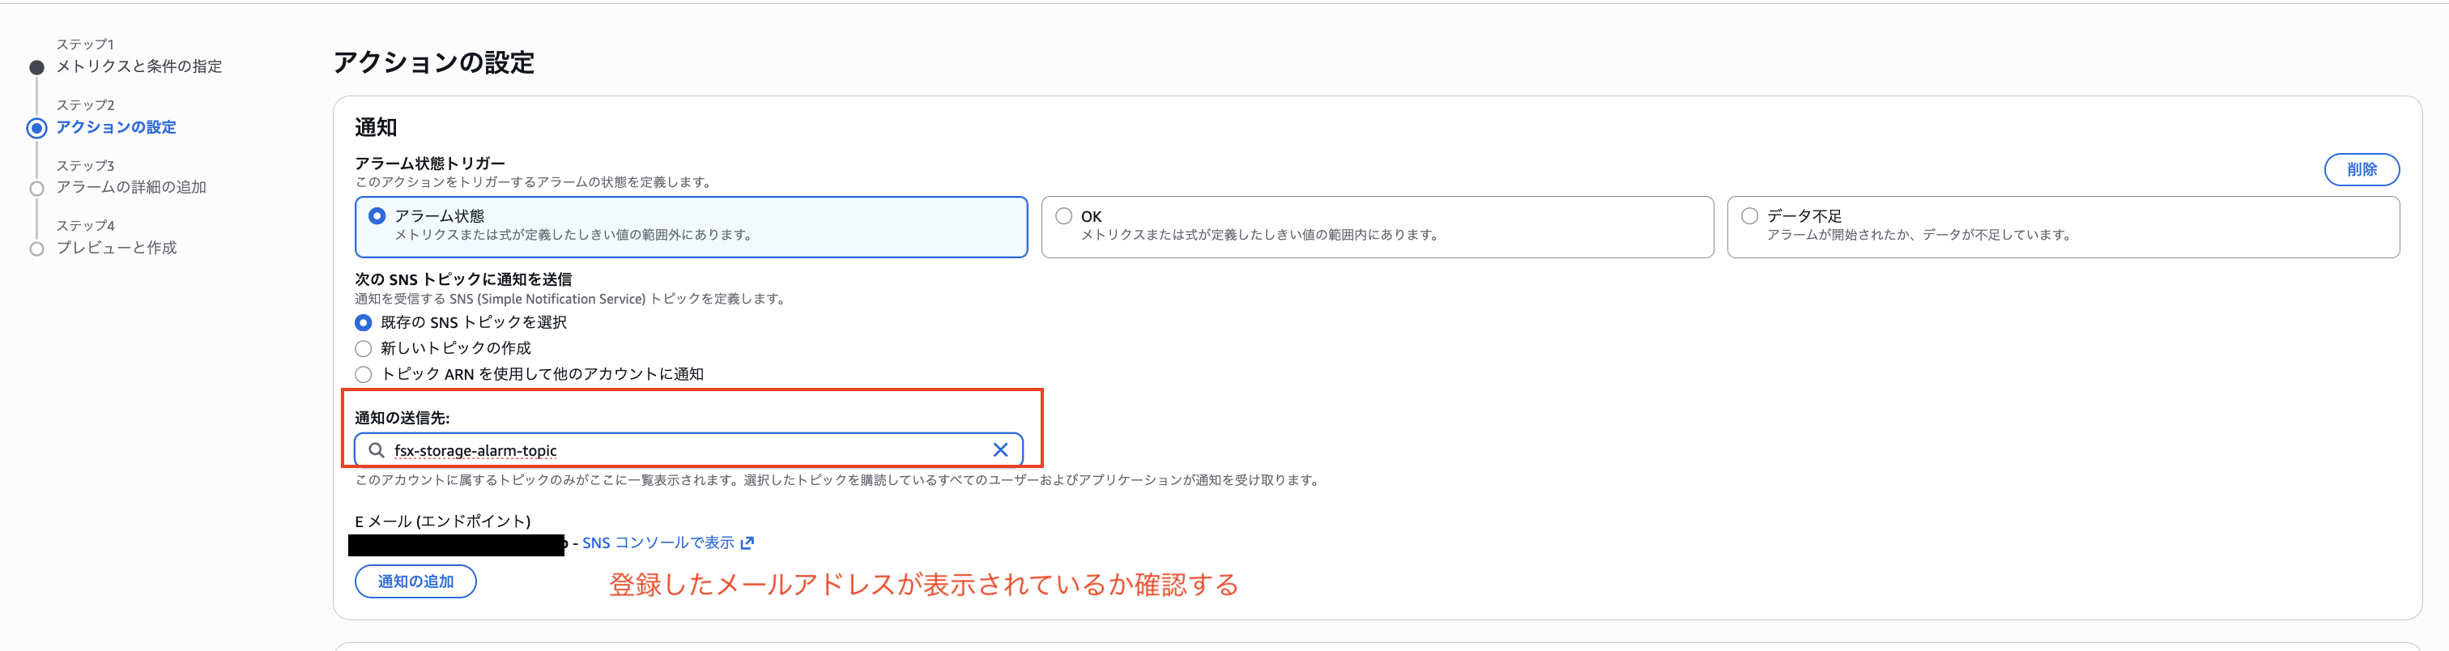Go to プレビューと作成 step

pyautogui.click(x=116, y=248)
